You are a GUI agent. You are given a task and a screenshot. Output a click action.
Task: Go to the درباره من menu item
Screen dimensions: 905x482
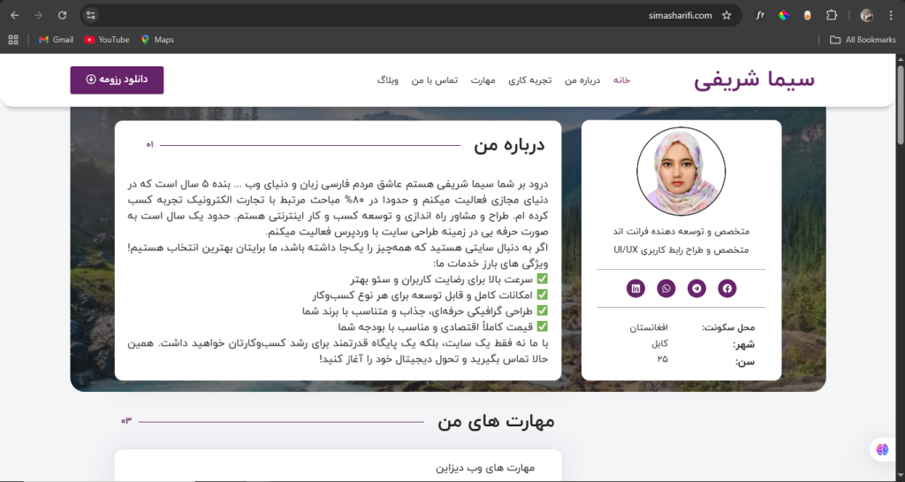pos(582,80)
